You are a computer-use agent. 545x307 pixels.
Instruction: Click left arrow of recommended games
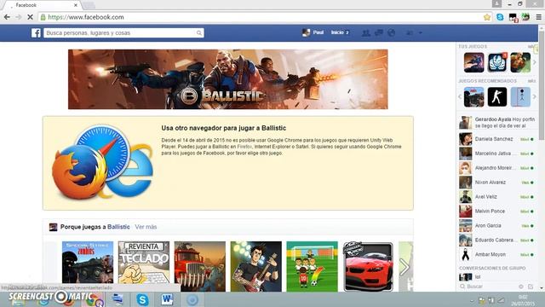[460, 96]
